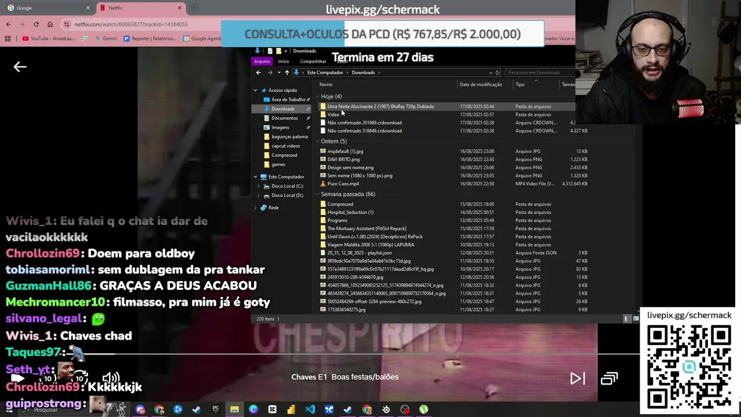
Task: Open Visual Studio Code from taskbar
Action: coord(310,409)
